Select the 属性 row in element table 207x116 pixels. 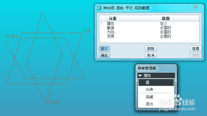tap(149, 24)
